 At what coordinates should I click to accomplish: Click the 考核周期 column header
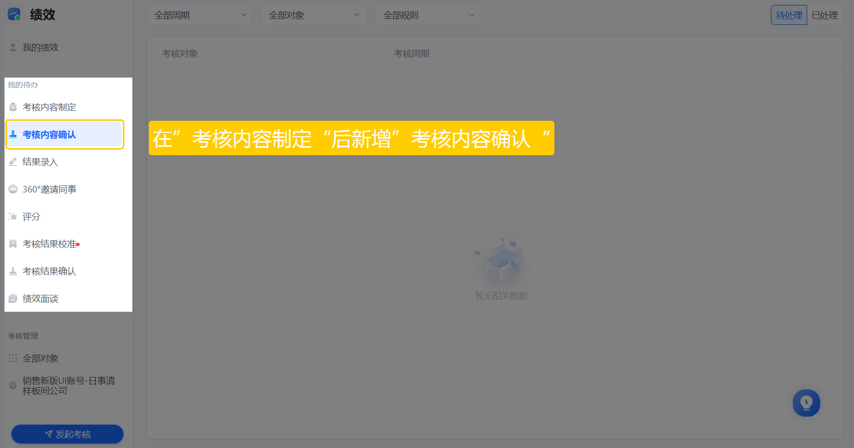(x=412, y=53)
